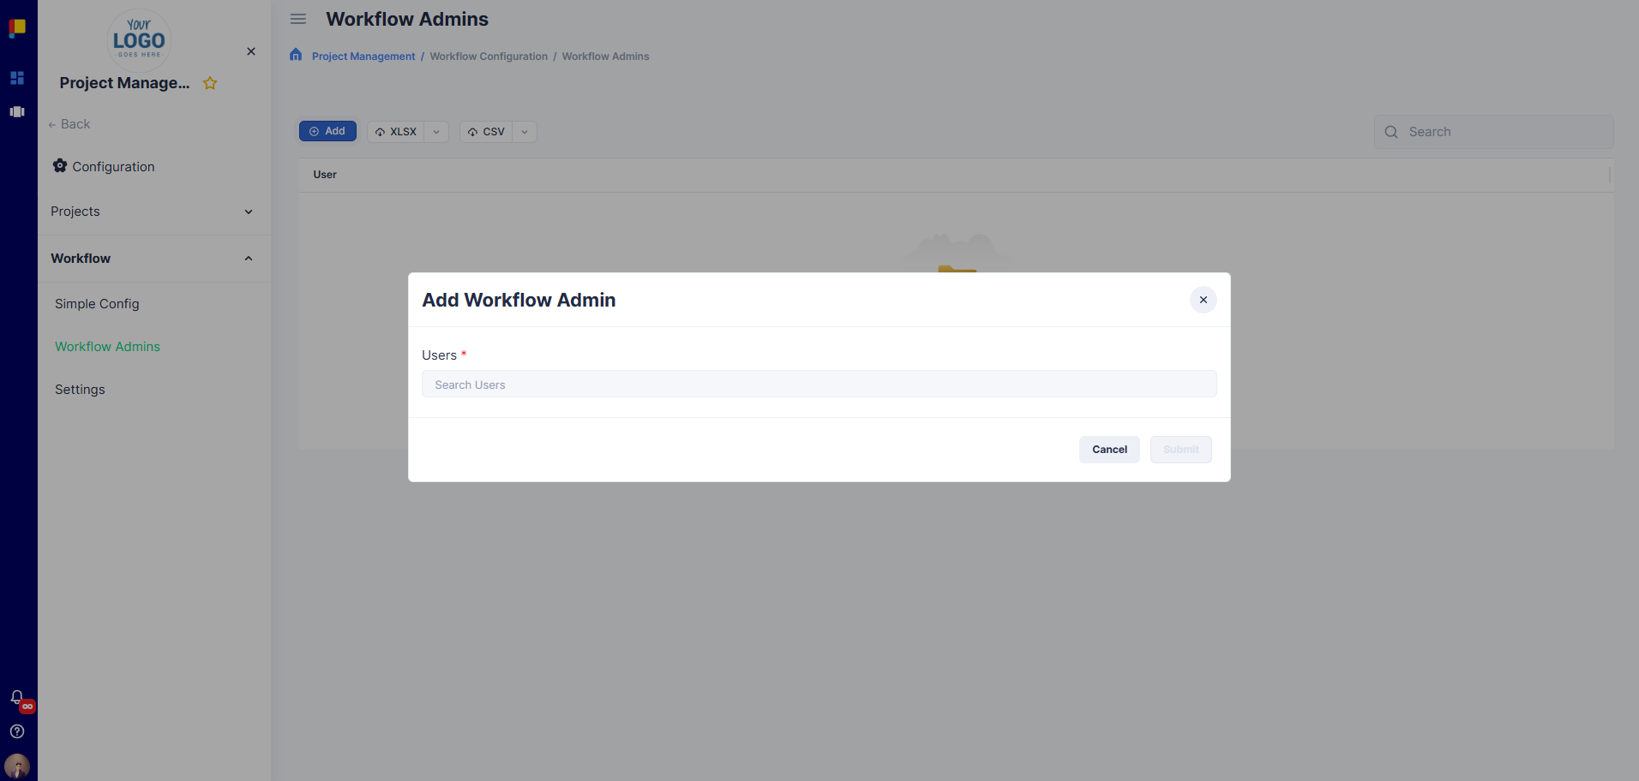The height and width of the screenshot is (781, 1639).
Task: Open notifications via the bell icon
Action: pos(15,697)
